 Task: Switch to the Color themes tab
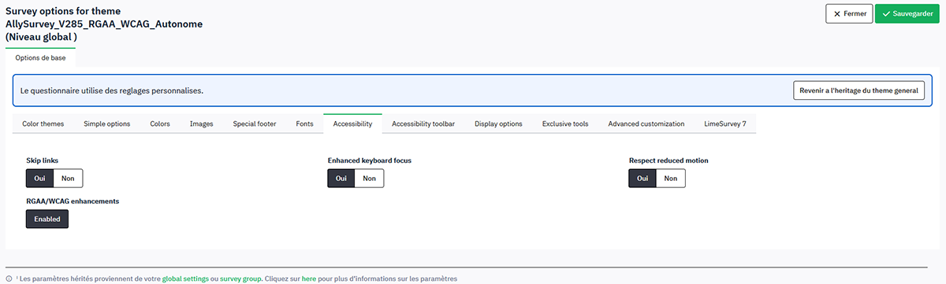[x=43, y=124]
